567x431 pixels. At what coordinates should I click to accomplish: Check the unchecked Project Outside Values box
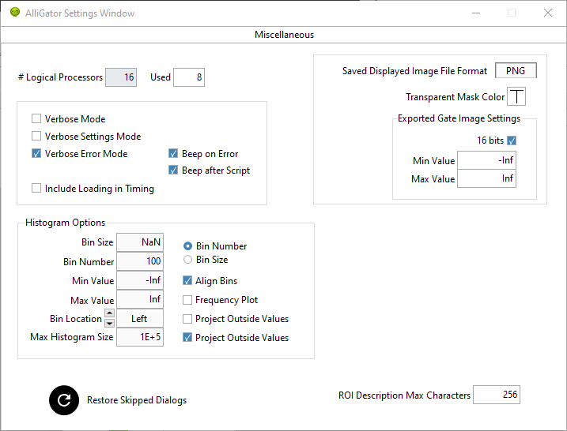[187, 319]
